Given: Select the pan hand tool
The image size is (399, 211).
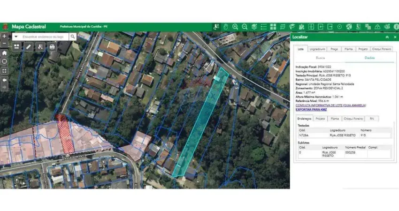Looking at the screenshot, I should click(x=226, y=27).
